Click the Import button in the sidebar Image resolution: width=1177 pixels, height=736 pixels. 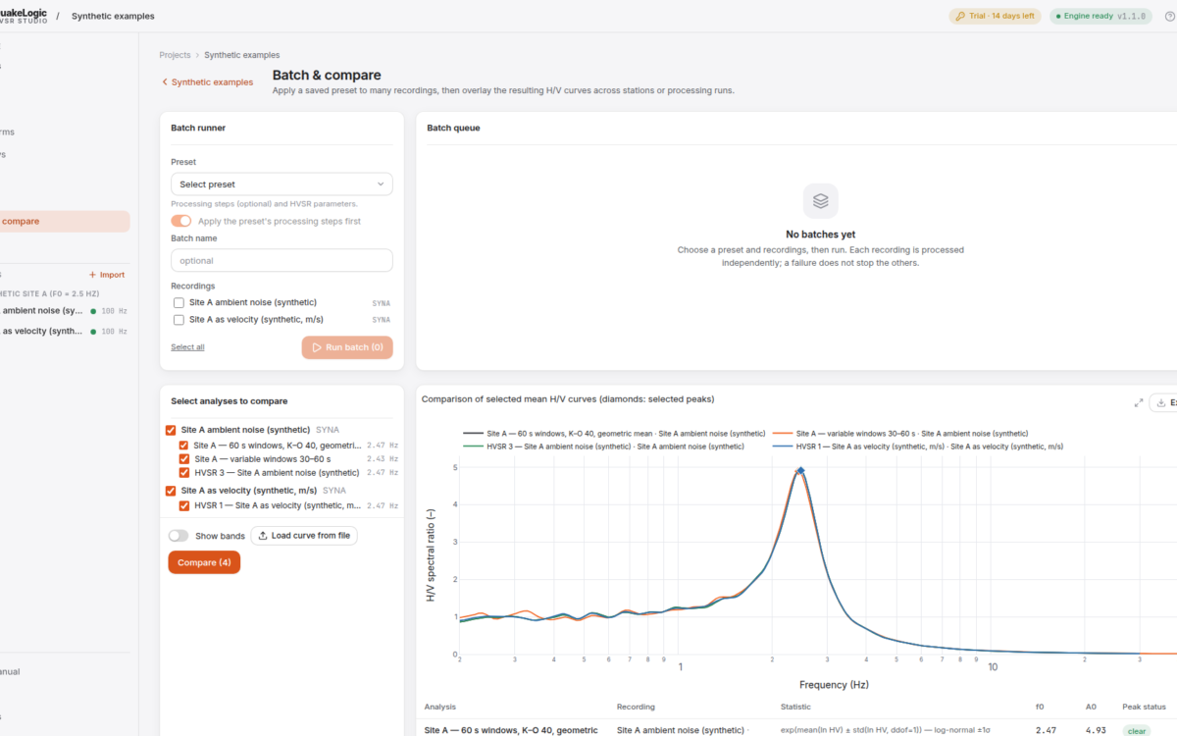coord(107,275)
